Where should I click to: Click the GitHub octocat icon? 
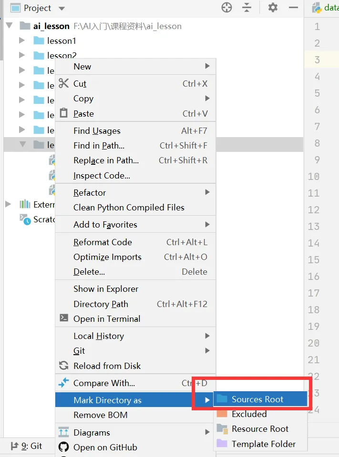pos(64,447)
